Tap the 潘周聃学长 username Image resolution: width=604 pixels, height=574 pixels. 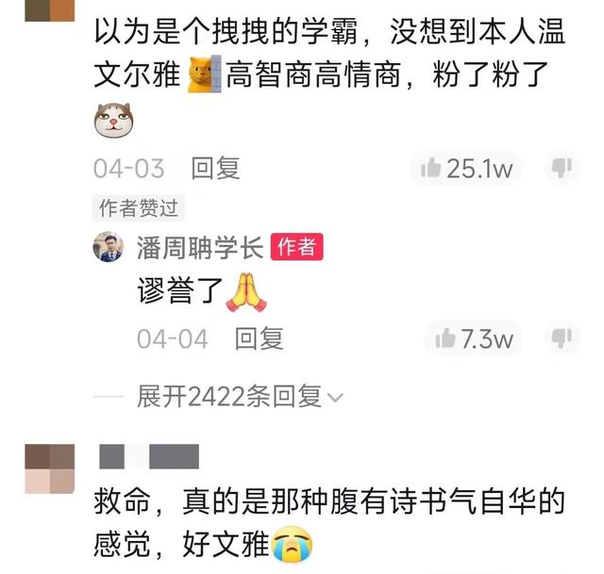(x=200, y=247)
